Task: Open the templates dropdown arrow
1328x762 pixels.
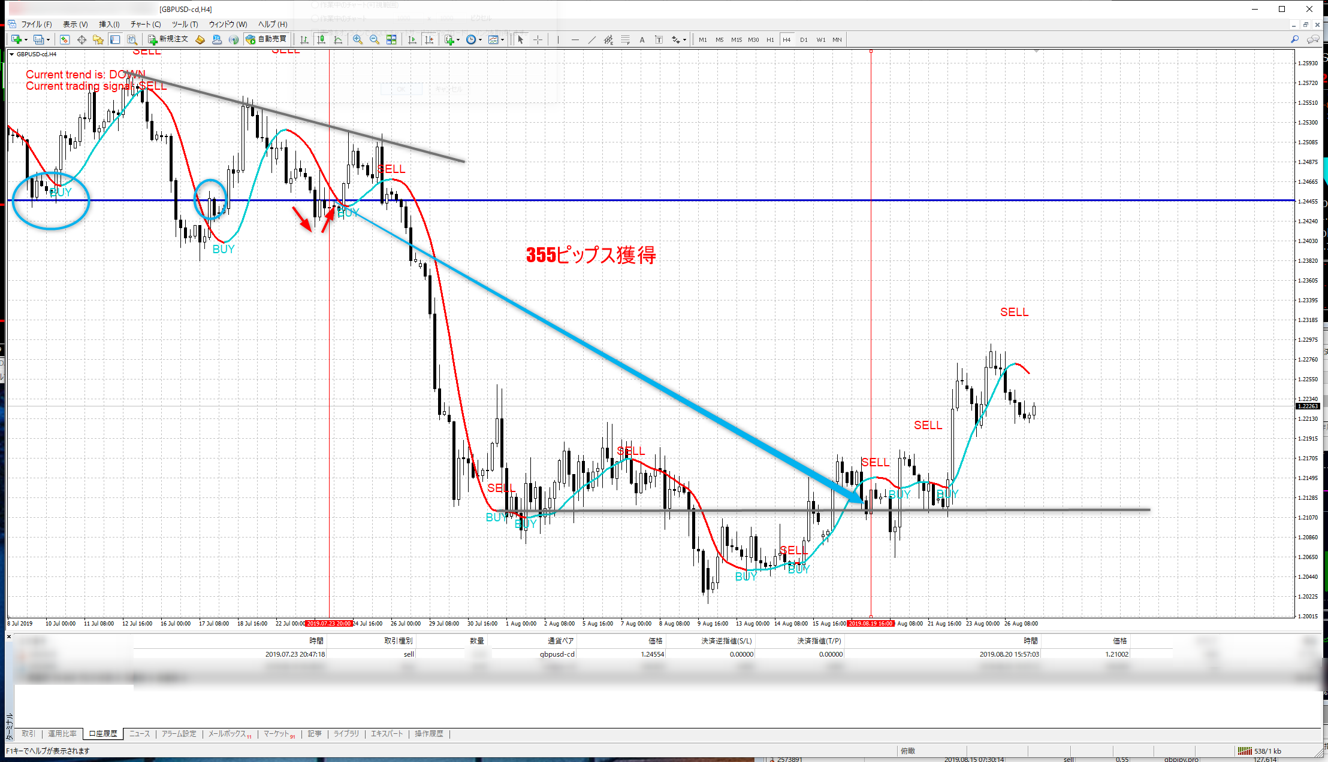Action: [502, 40]
